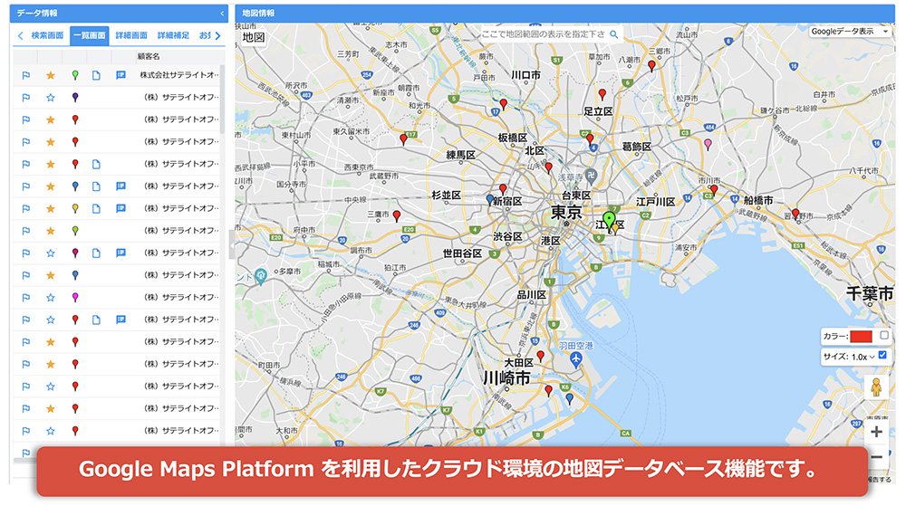Viewport: 906px width, 506px height.
Task: Open document icon in the yellow pin row
Action: pos(97,208)
